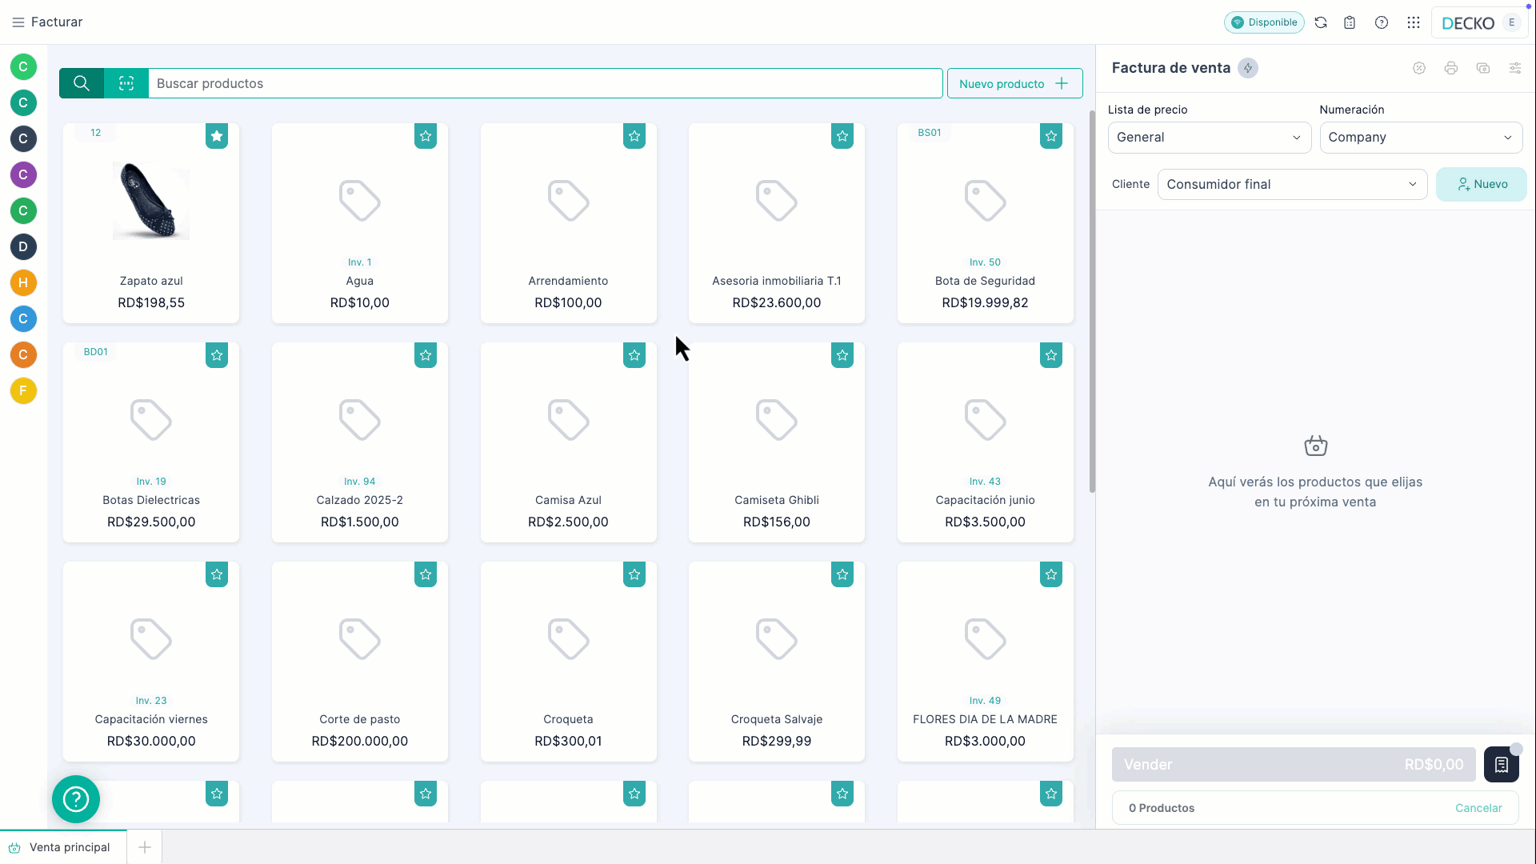This screenshot has width=1536, height=864.
Task: Click the Nuevo producto button
Action: click(x=1014, y=83)
